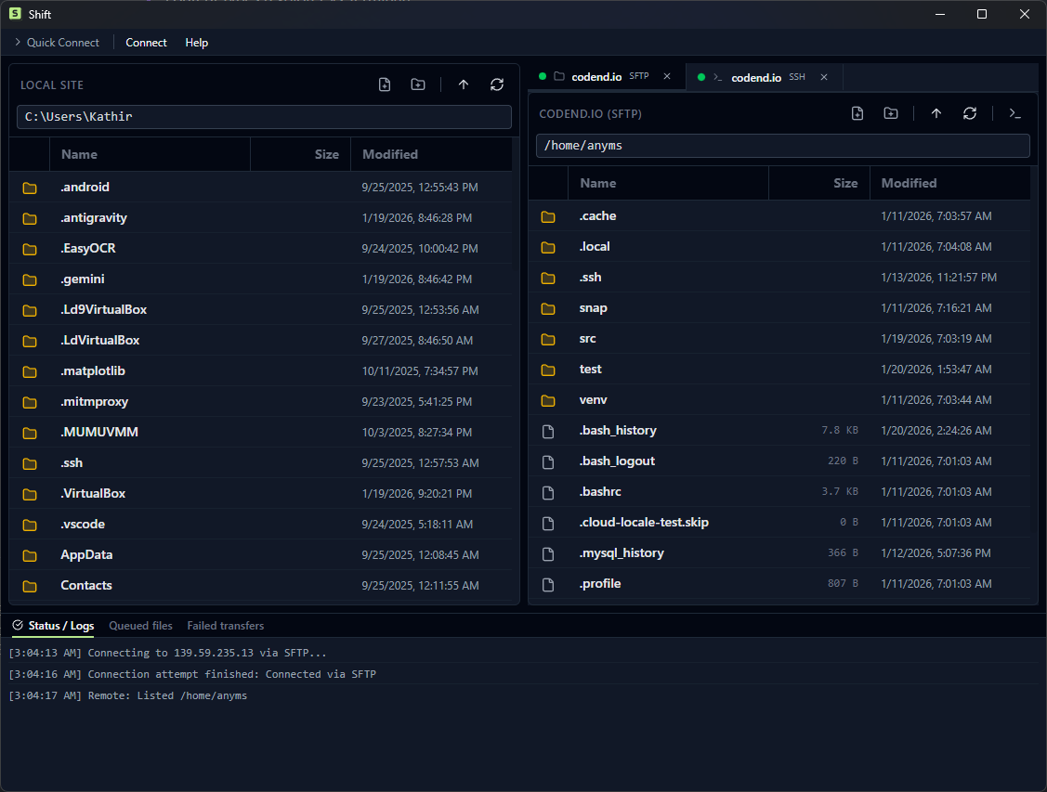Open the snap folder on the remote server

(x=594, y=307)
